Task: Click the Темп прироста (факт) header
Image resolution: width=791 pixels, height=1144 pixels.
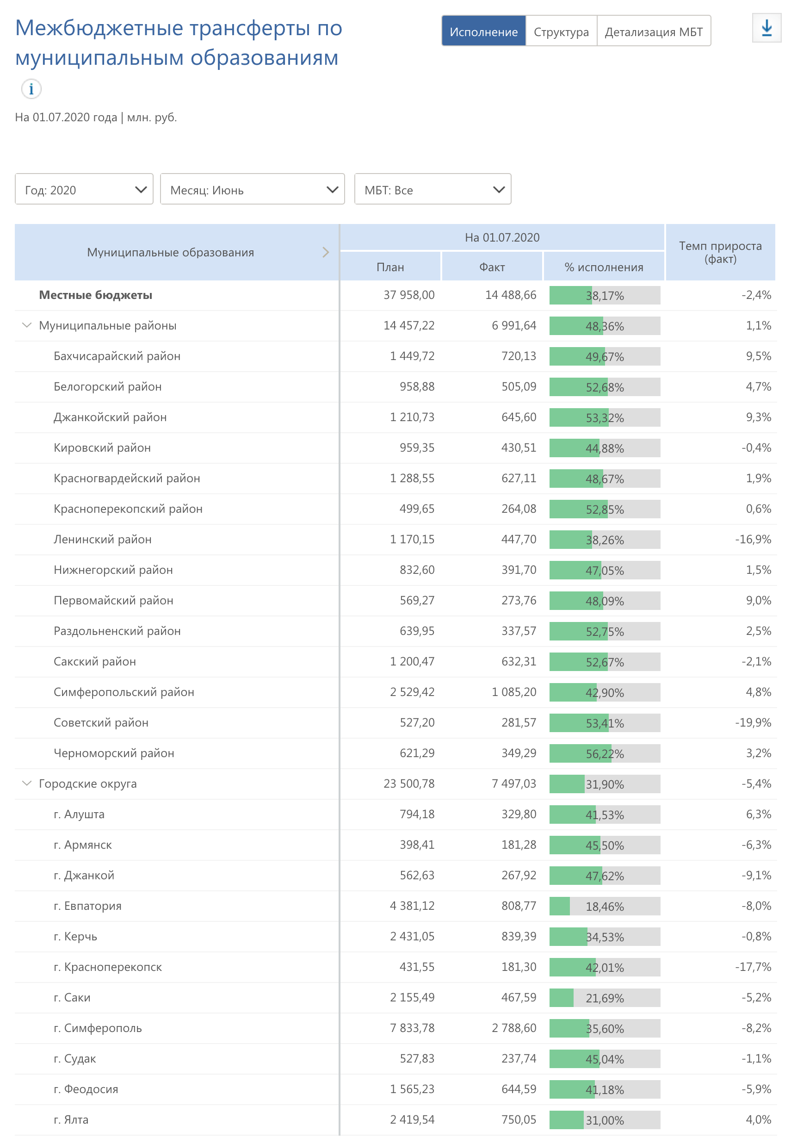Action: tap(720, 252)
